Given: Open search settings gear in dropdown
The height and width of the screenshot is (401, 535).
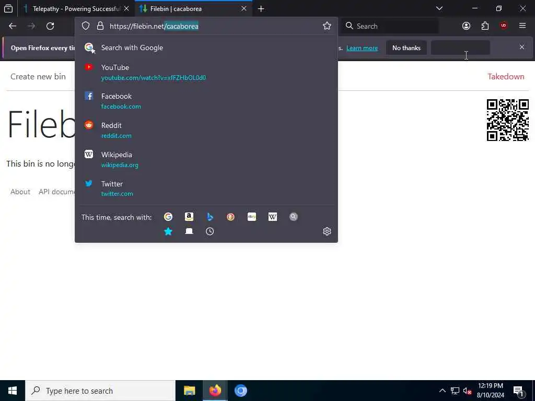Looking at the screenshot, I should pos(327,231).
